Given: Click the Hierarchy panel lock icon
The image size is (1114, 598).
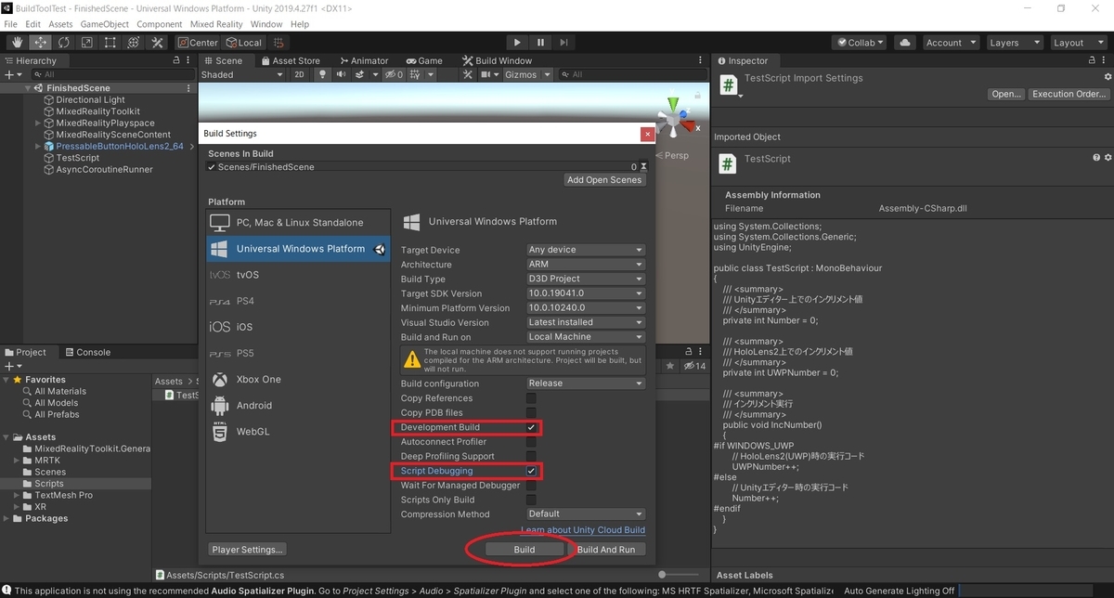Looking at the screenshot, I should [176, 60].
